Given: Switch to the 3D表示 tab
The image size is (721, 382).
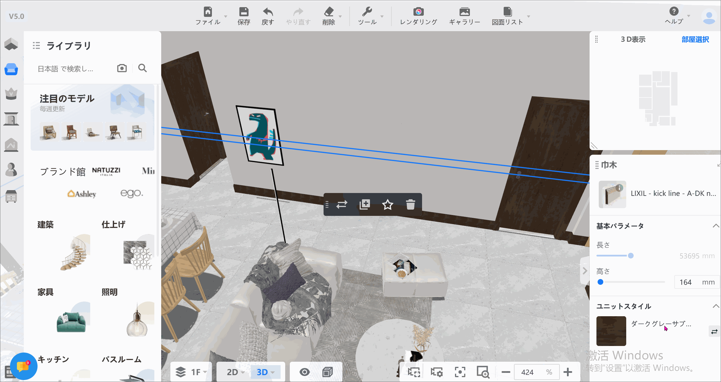Looking at the screenshot, I should point(633,39).
